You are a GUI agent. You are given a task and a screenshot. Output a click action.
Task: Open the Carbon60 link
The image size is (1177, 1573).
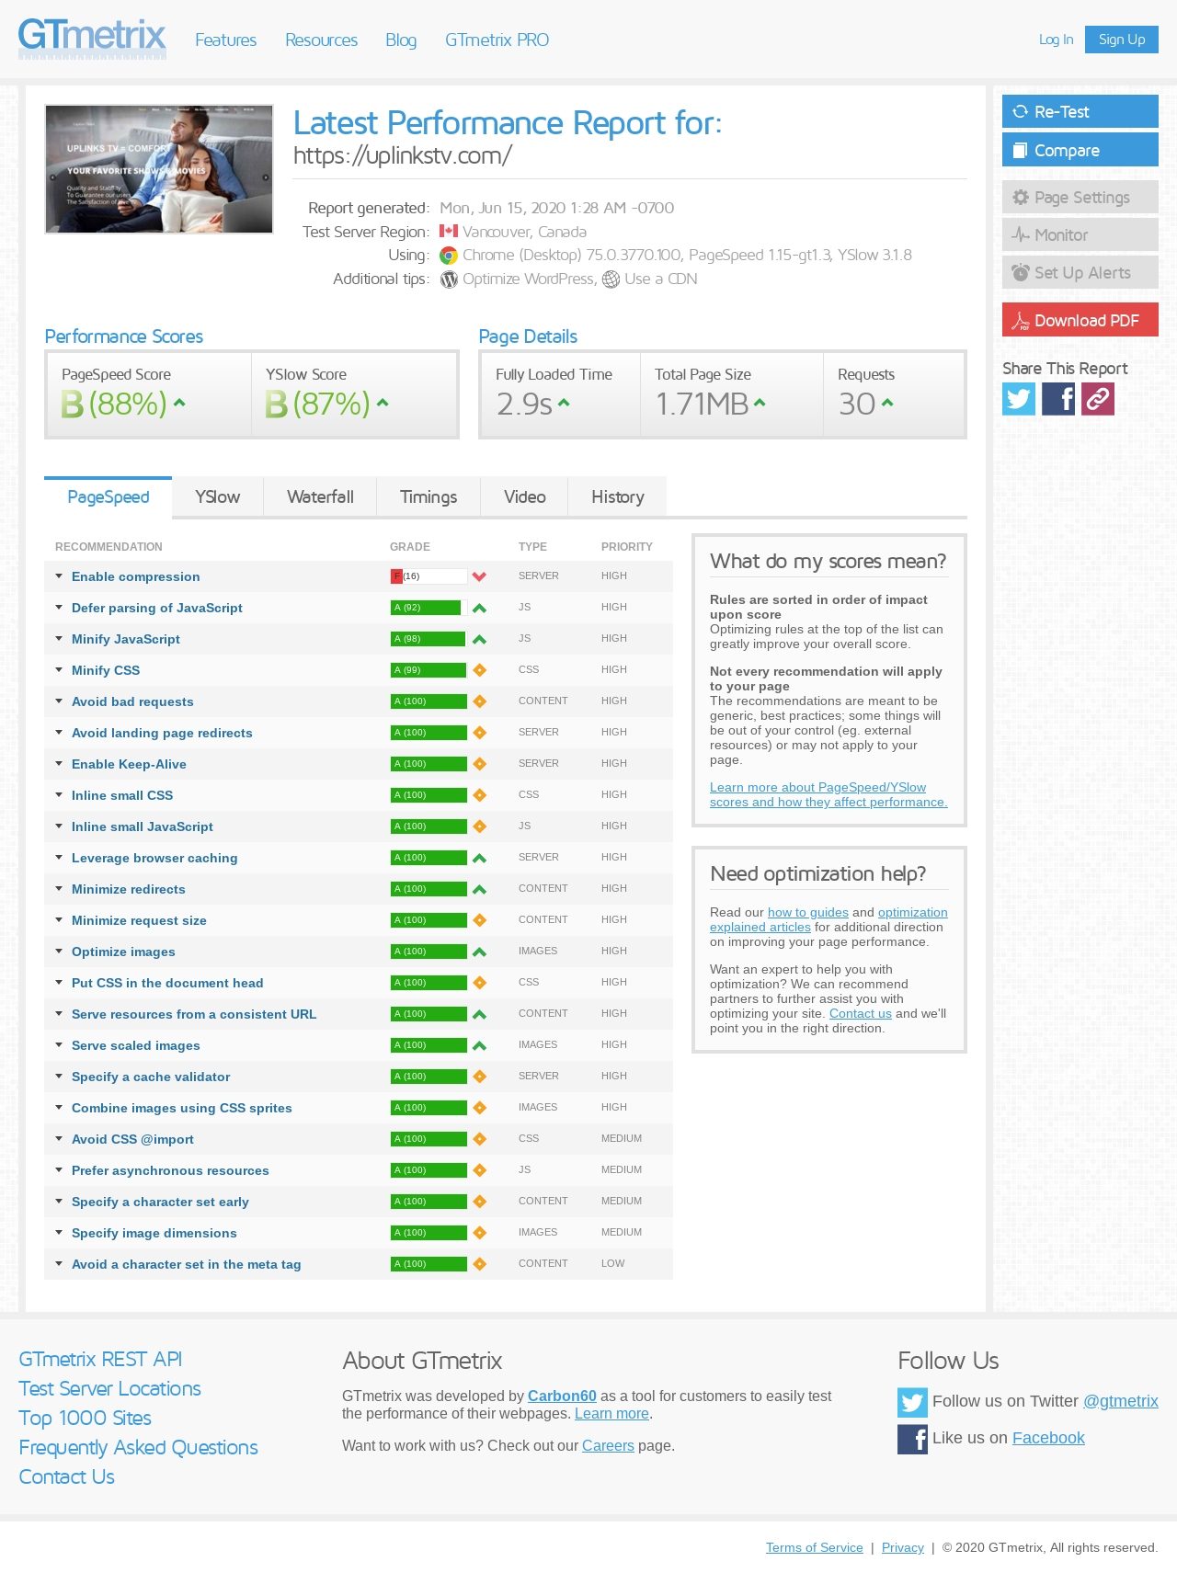pyautogui.click(x=562, y=1396)
